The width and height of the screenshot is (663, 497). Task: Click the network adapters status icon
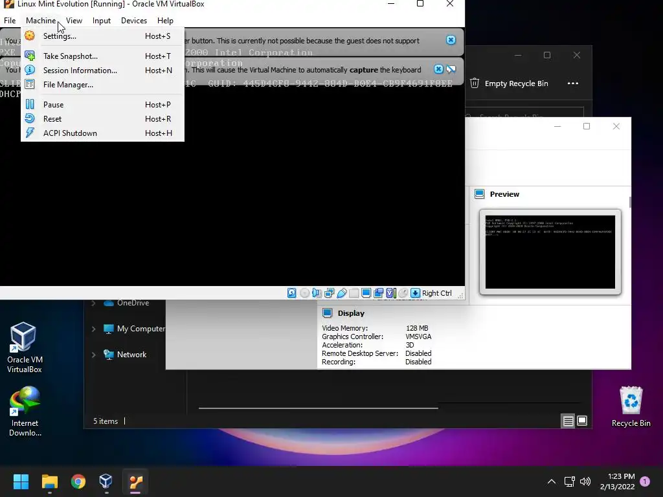330,293
